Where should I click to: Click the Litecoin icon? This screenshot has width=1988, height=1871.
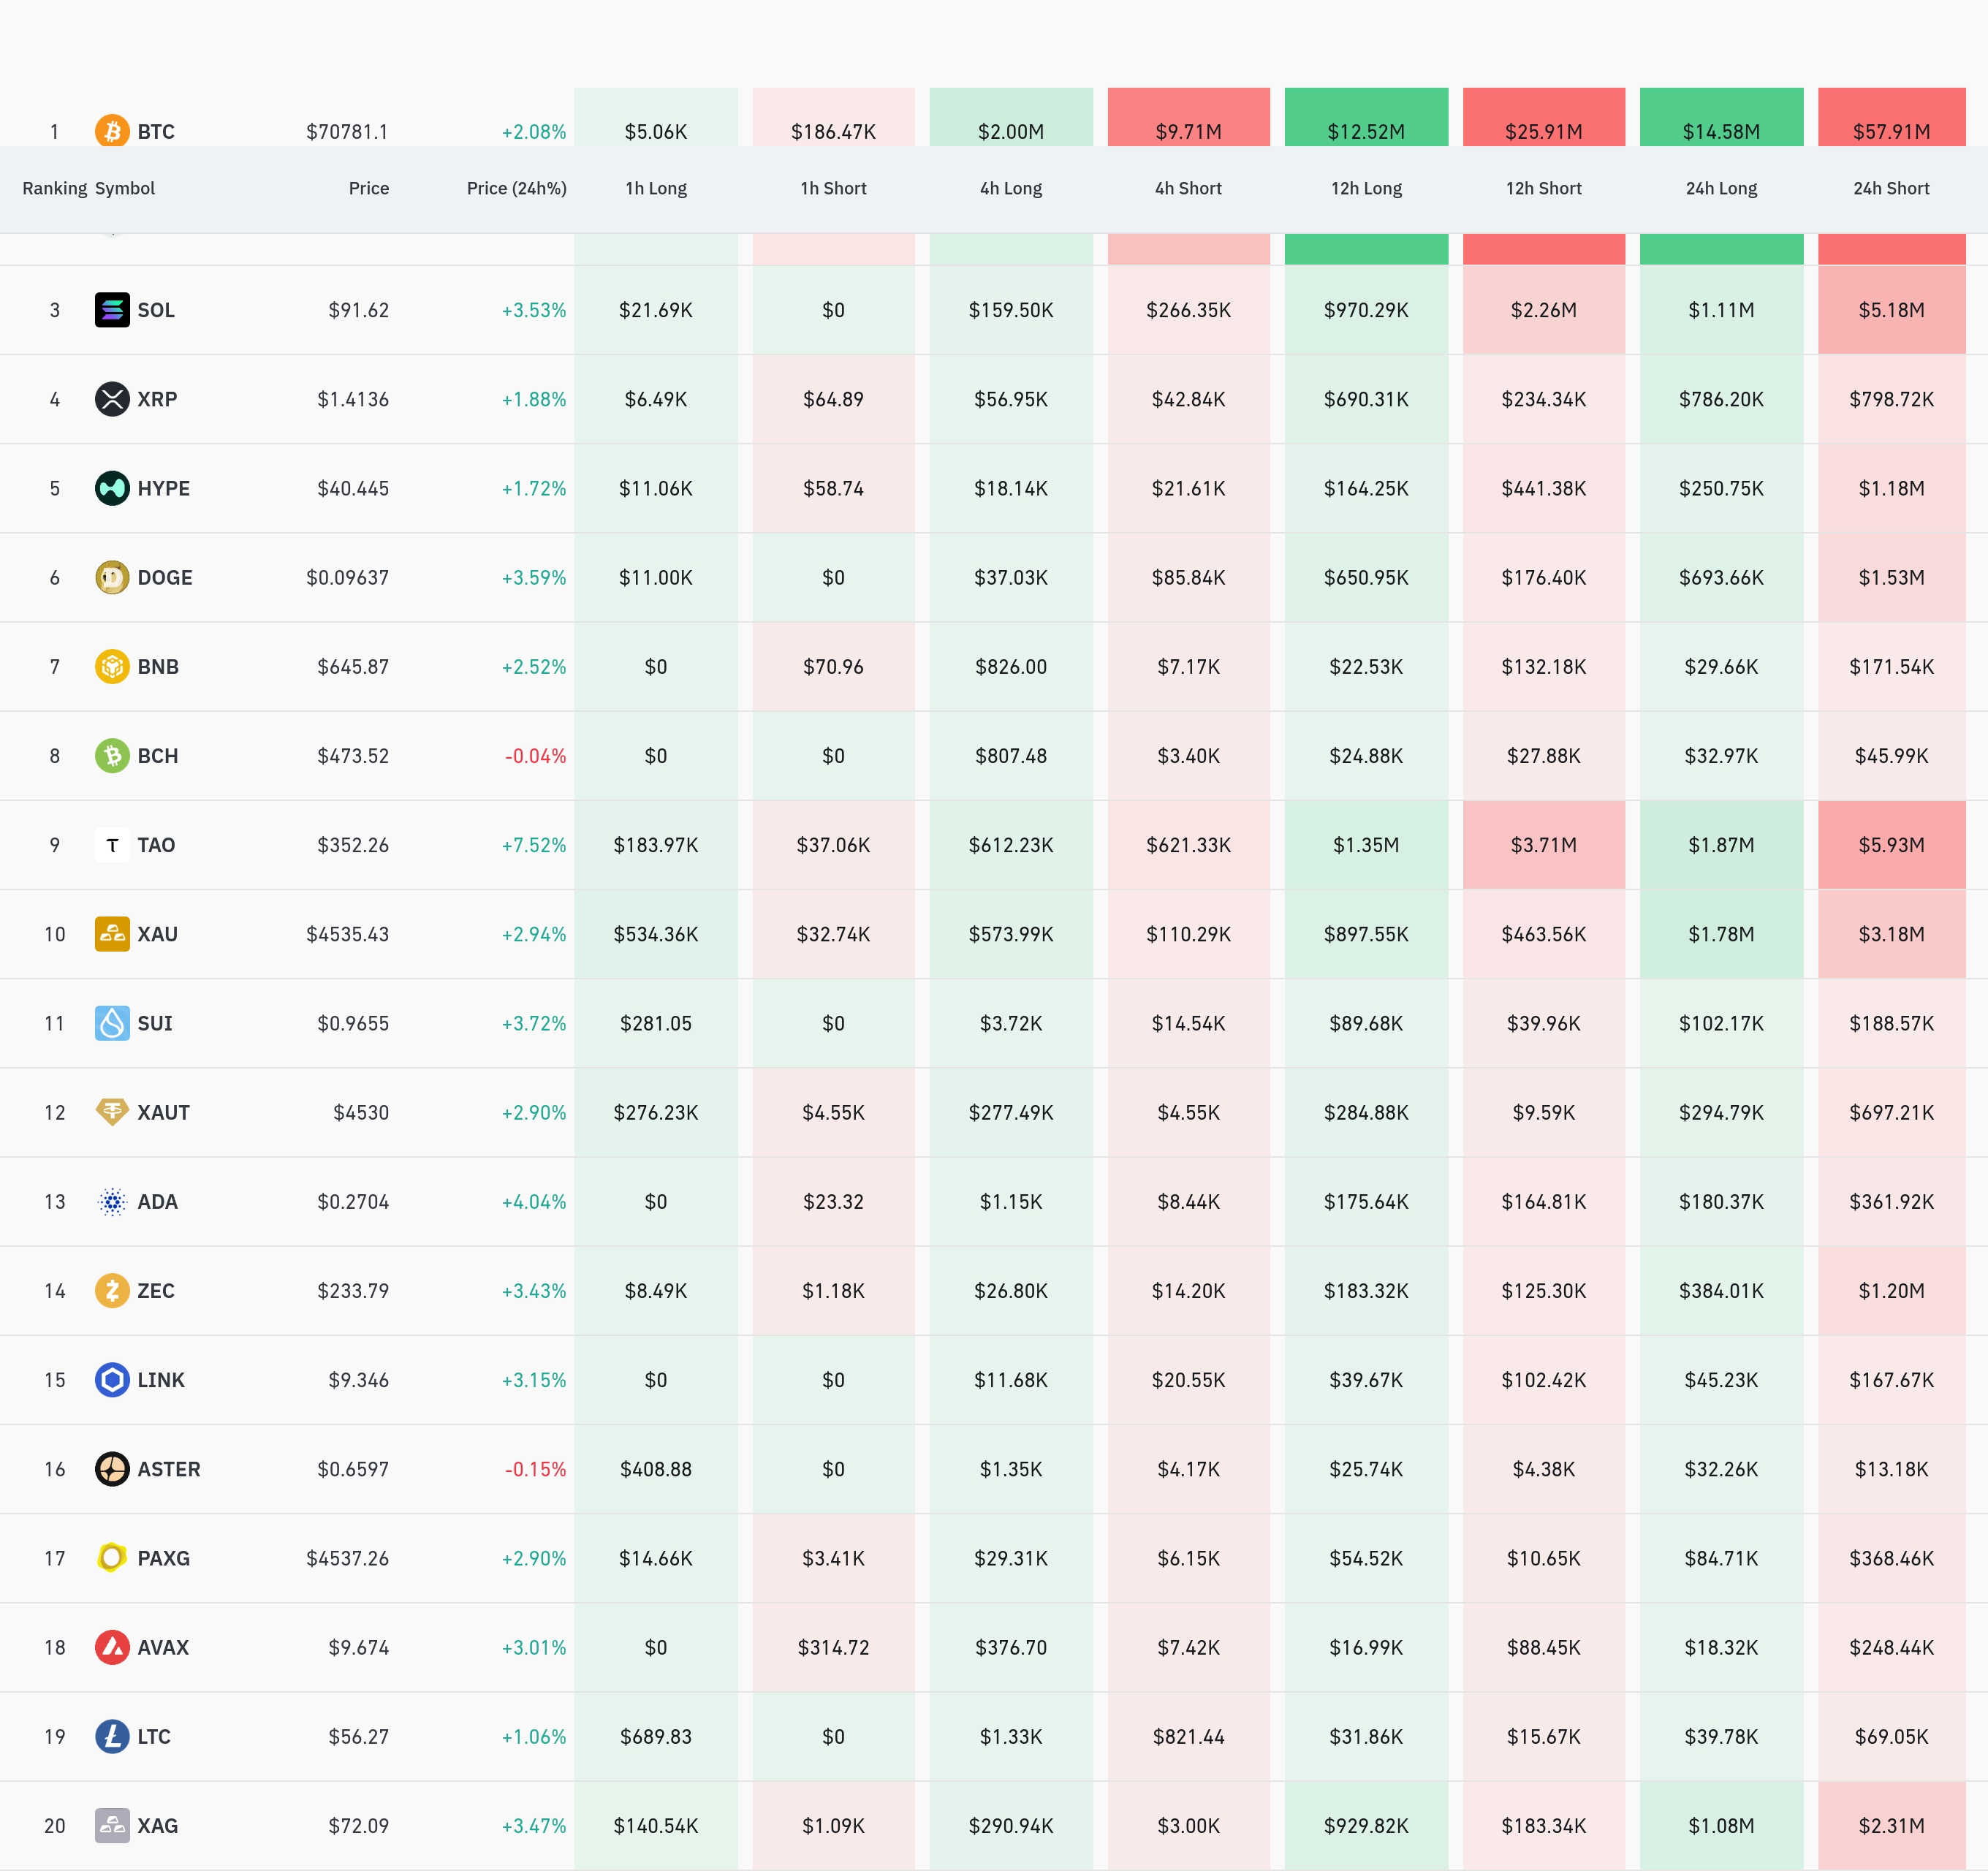coord(112,1736)
